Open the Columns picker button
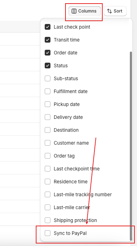 point(84,11)
